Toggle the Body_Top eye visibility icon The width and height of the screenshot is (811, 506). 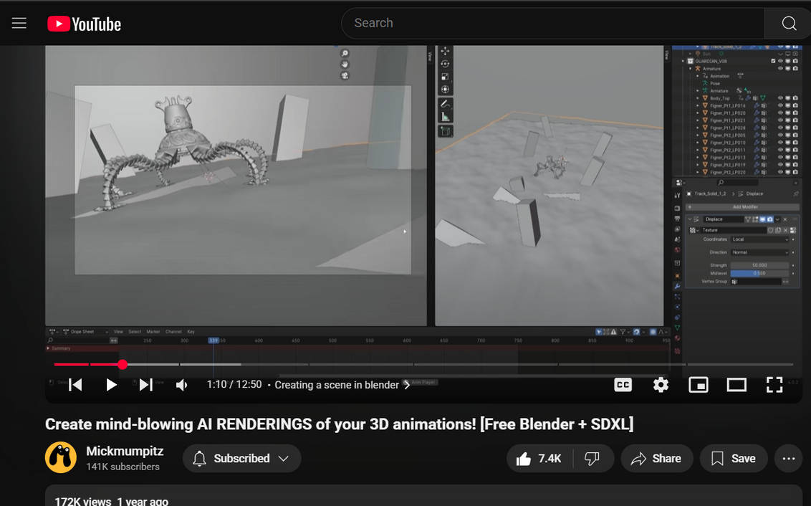tap(780, 97)
